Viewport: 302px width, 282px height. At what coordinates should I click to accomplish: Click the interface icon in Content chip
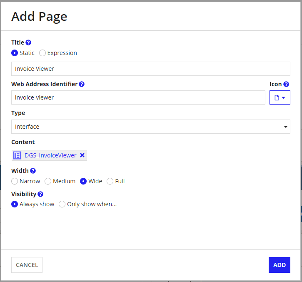coord(17,155)
